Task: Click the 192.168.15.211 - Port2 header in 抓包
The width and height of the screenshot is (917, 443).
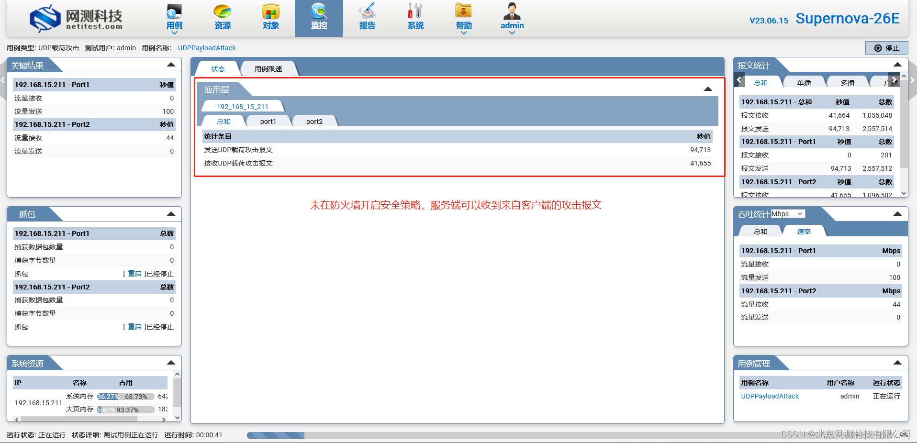Action: [94, 287]
